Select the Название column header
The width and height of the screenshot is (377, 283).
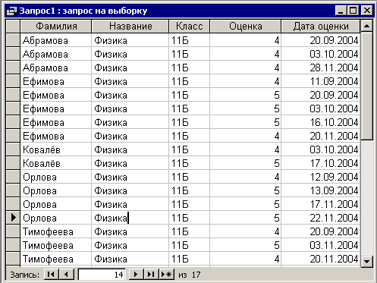click(x=130, y=27)
